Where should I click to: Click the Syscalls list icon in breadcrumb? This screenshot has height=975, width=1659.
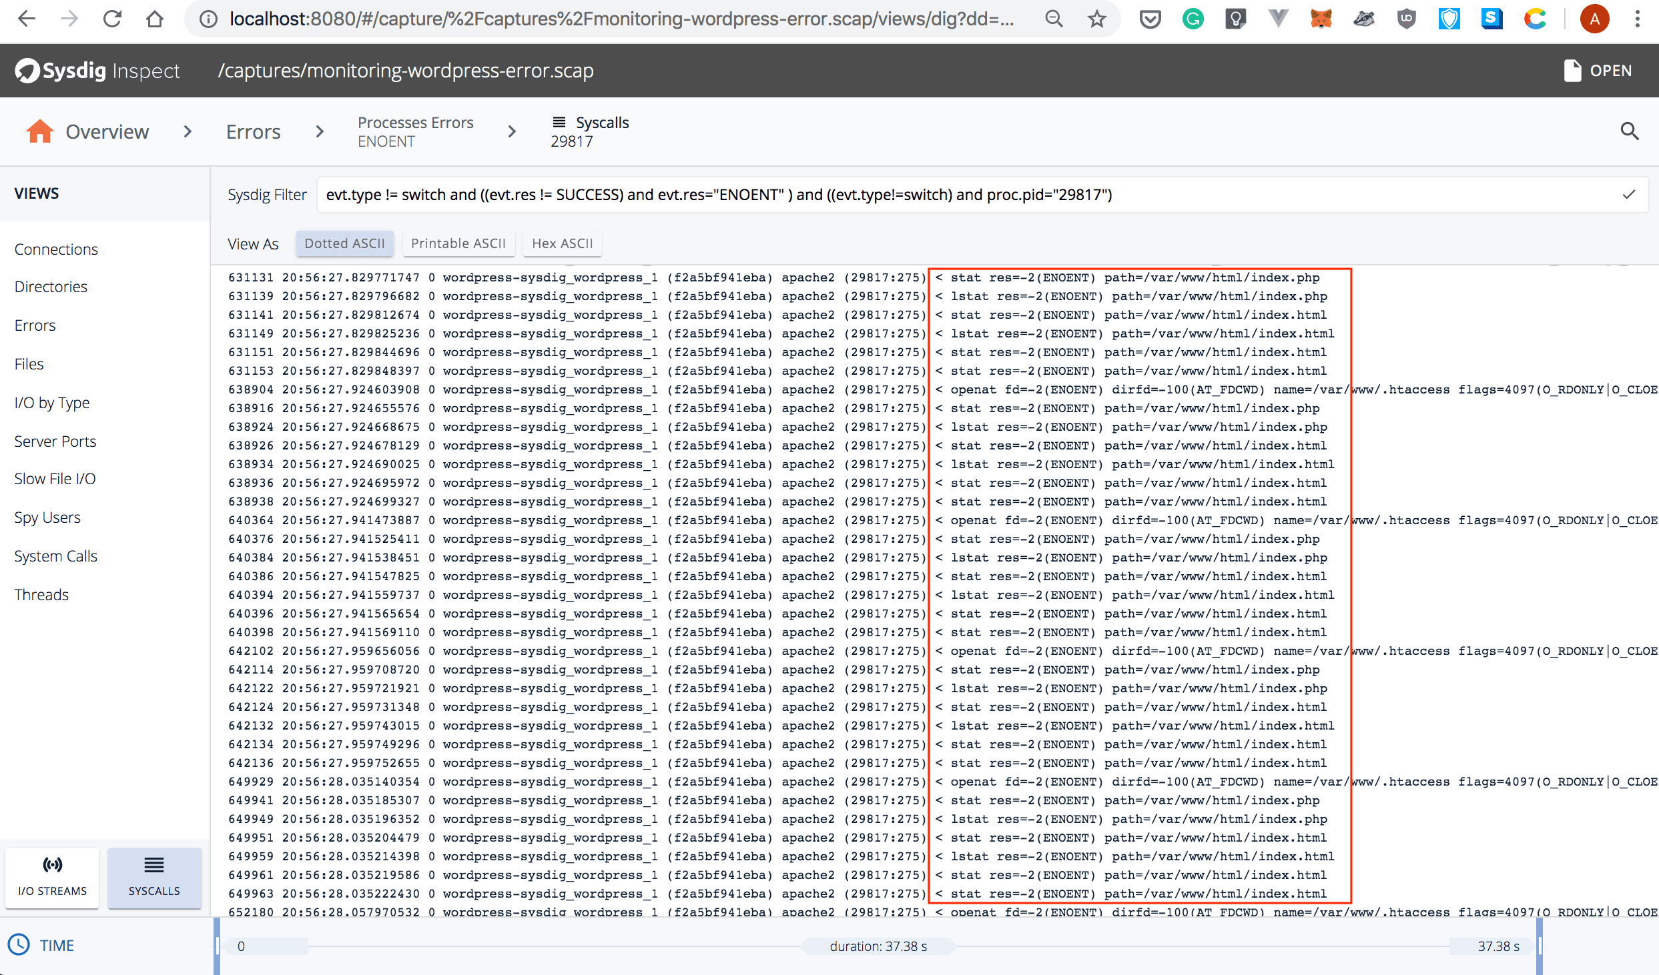coord(559,122)
